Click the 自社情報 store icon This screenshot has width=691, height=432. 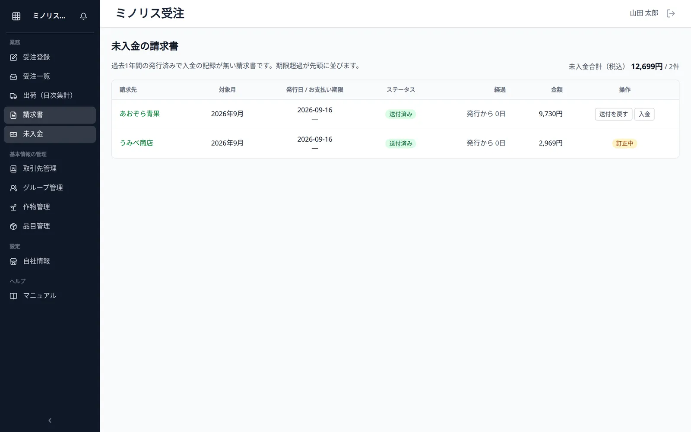(13, 261)
